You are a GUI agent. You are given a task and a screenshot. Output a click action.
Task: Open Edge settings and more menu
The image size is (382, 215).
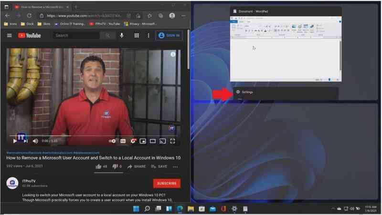(x=183, y=16)
